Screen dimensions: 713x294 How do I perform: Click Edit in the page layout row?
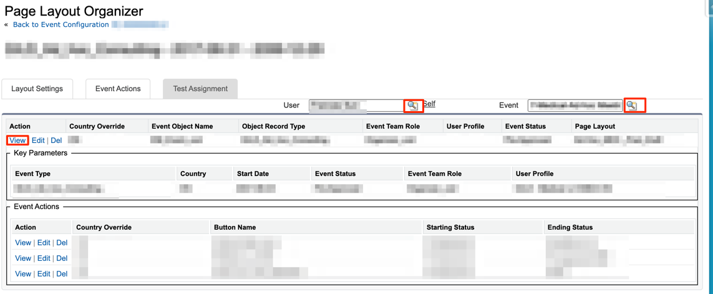tap(38, 140)
